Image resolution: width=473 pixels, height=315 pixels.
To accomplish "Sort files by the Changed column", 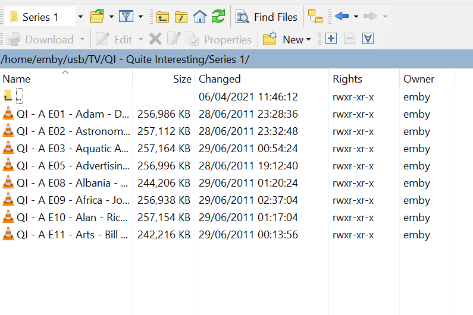I will [x=220, y=79].
